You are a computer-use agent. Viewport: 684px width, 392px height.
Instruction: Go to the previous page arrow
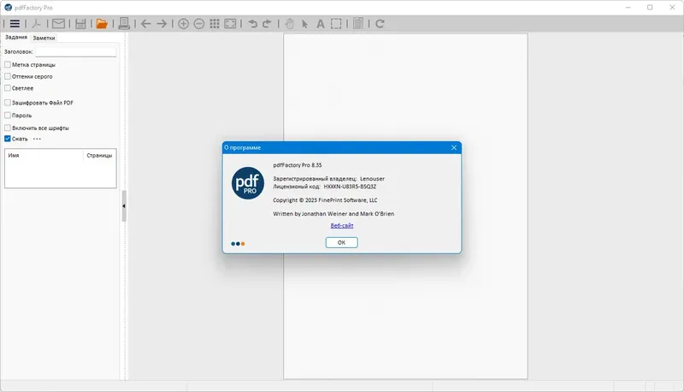(x=145, y=24)
